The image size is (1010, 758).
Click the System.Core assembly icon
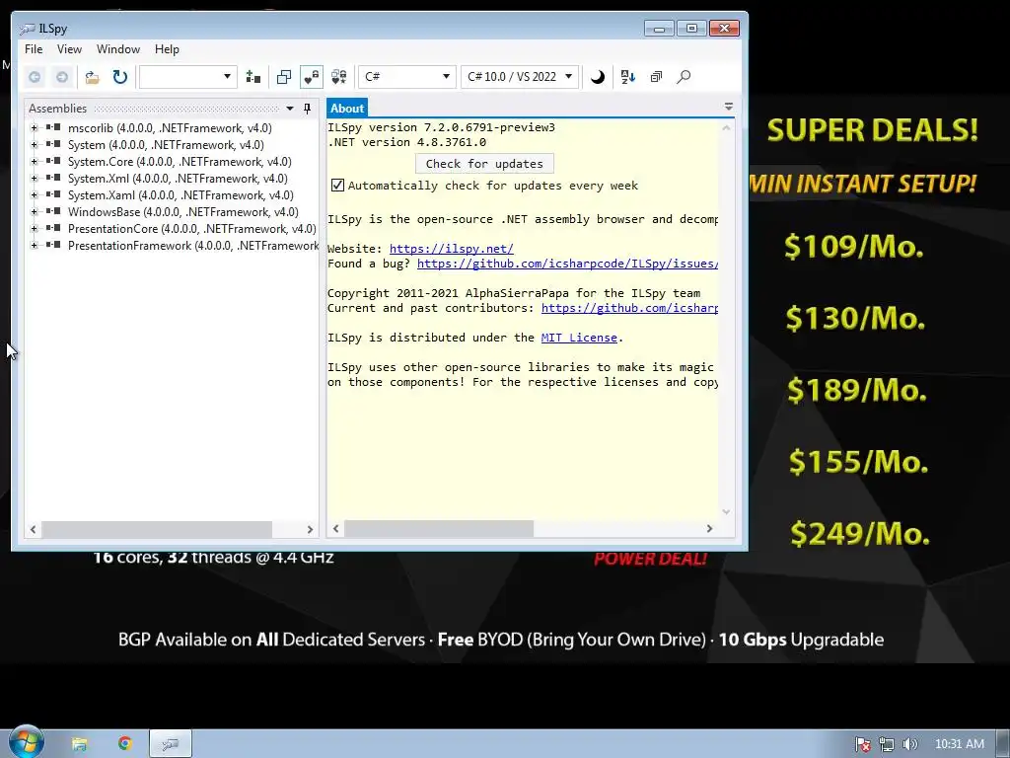pyautogui.click(x=53, y=161)
